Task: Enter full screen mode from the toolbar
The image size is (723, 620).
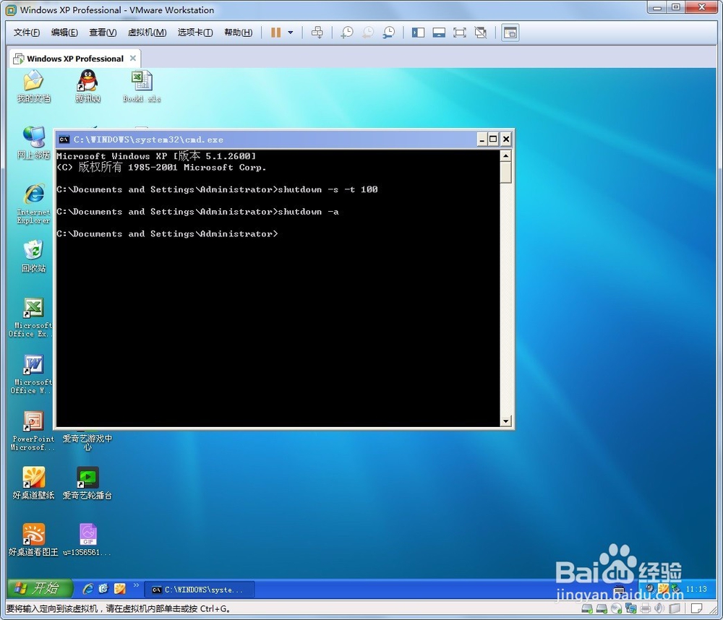Action: click(x=460, y=33)
